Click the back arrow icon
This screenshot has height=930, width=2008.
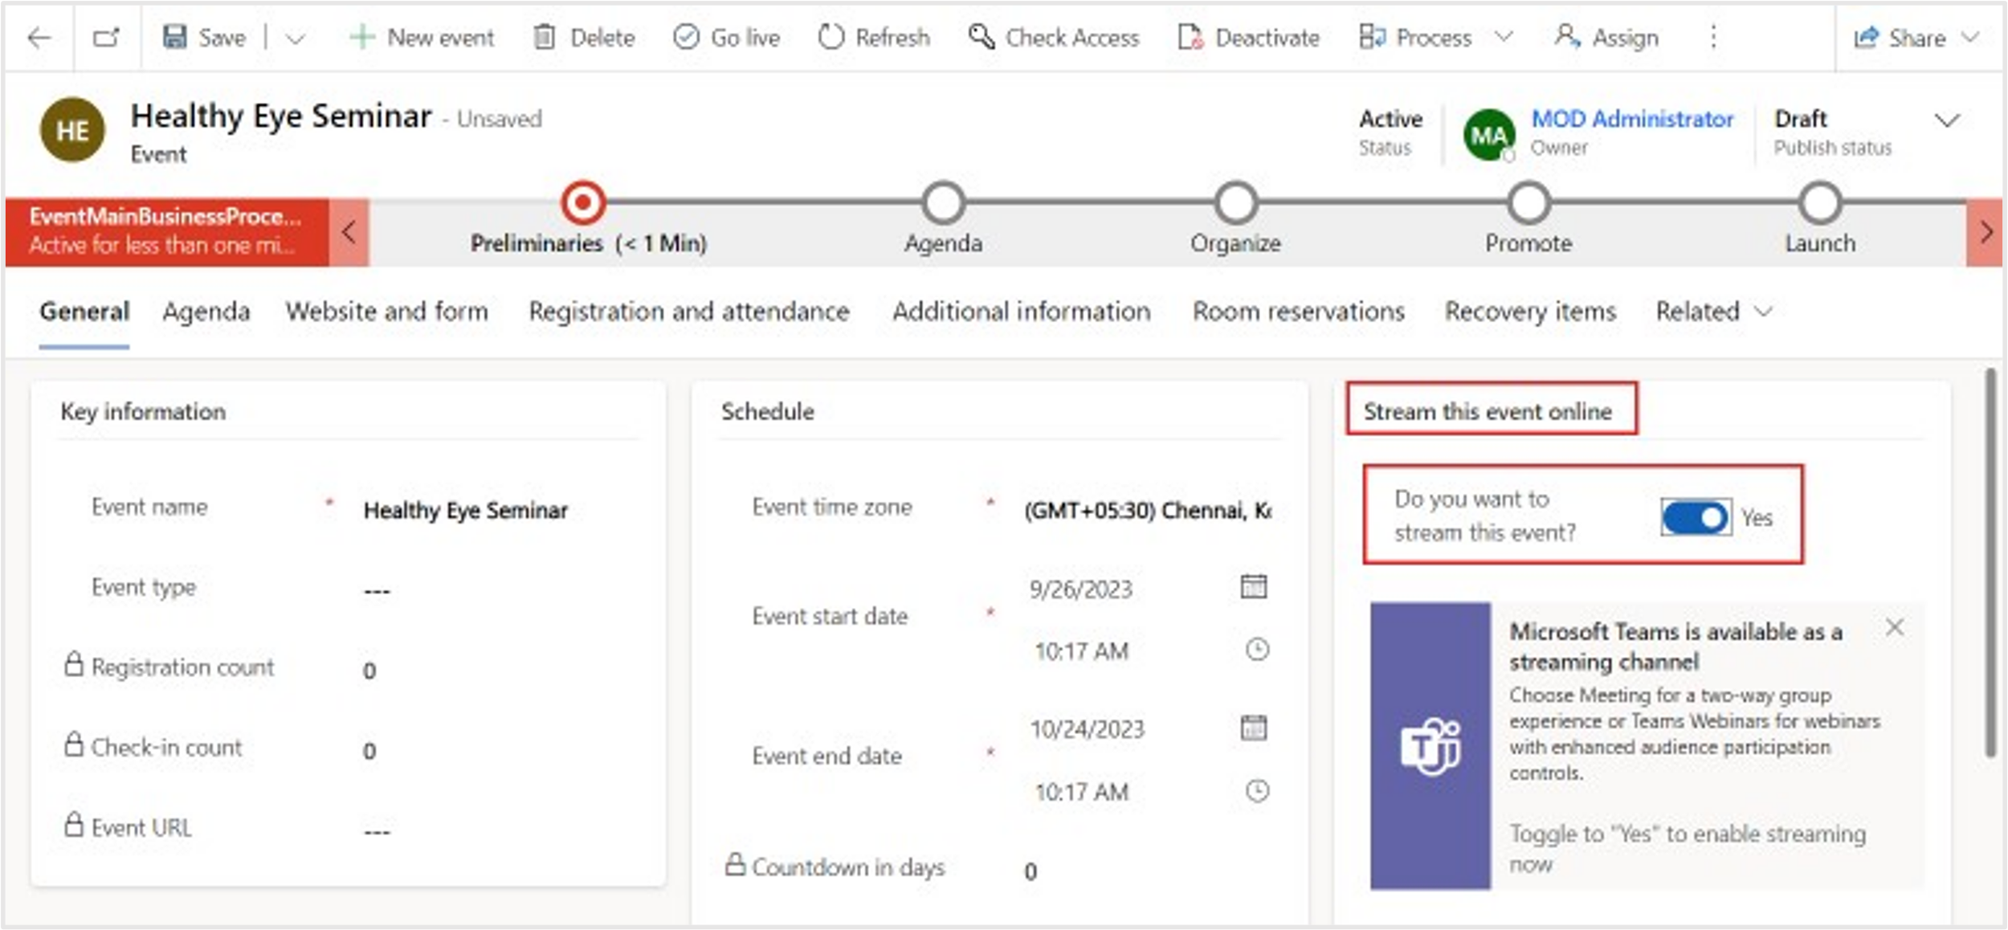tap(39, 38)
